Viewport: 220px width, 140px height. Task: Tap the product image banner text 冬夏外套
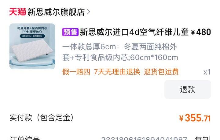23,28
